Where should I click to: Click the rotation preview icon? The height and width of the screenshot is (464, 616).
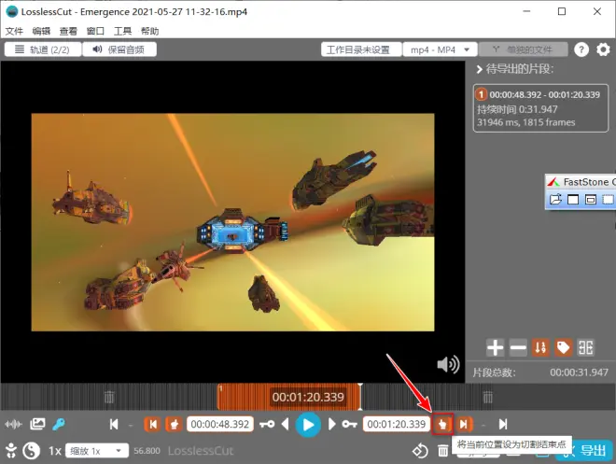click(420, 451)
